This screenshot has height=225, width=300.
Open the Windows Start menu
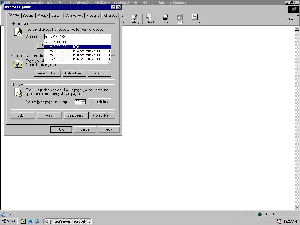(8, 221)
